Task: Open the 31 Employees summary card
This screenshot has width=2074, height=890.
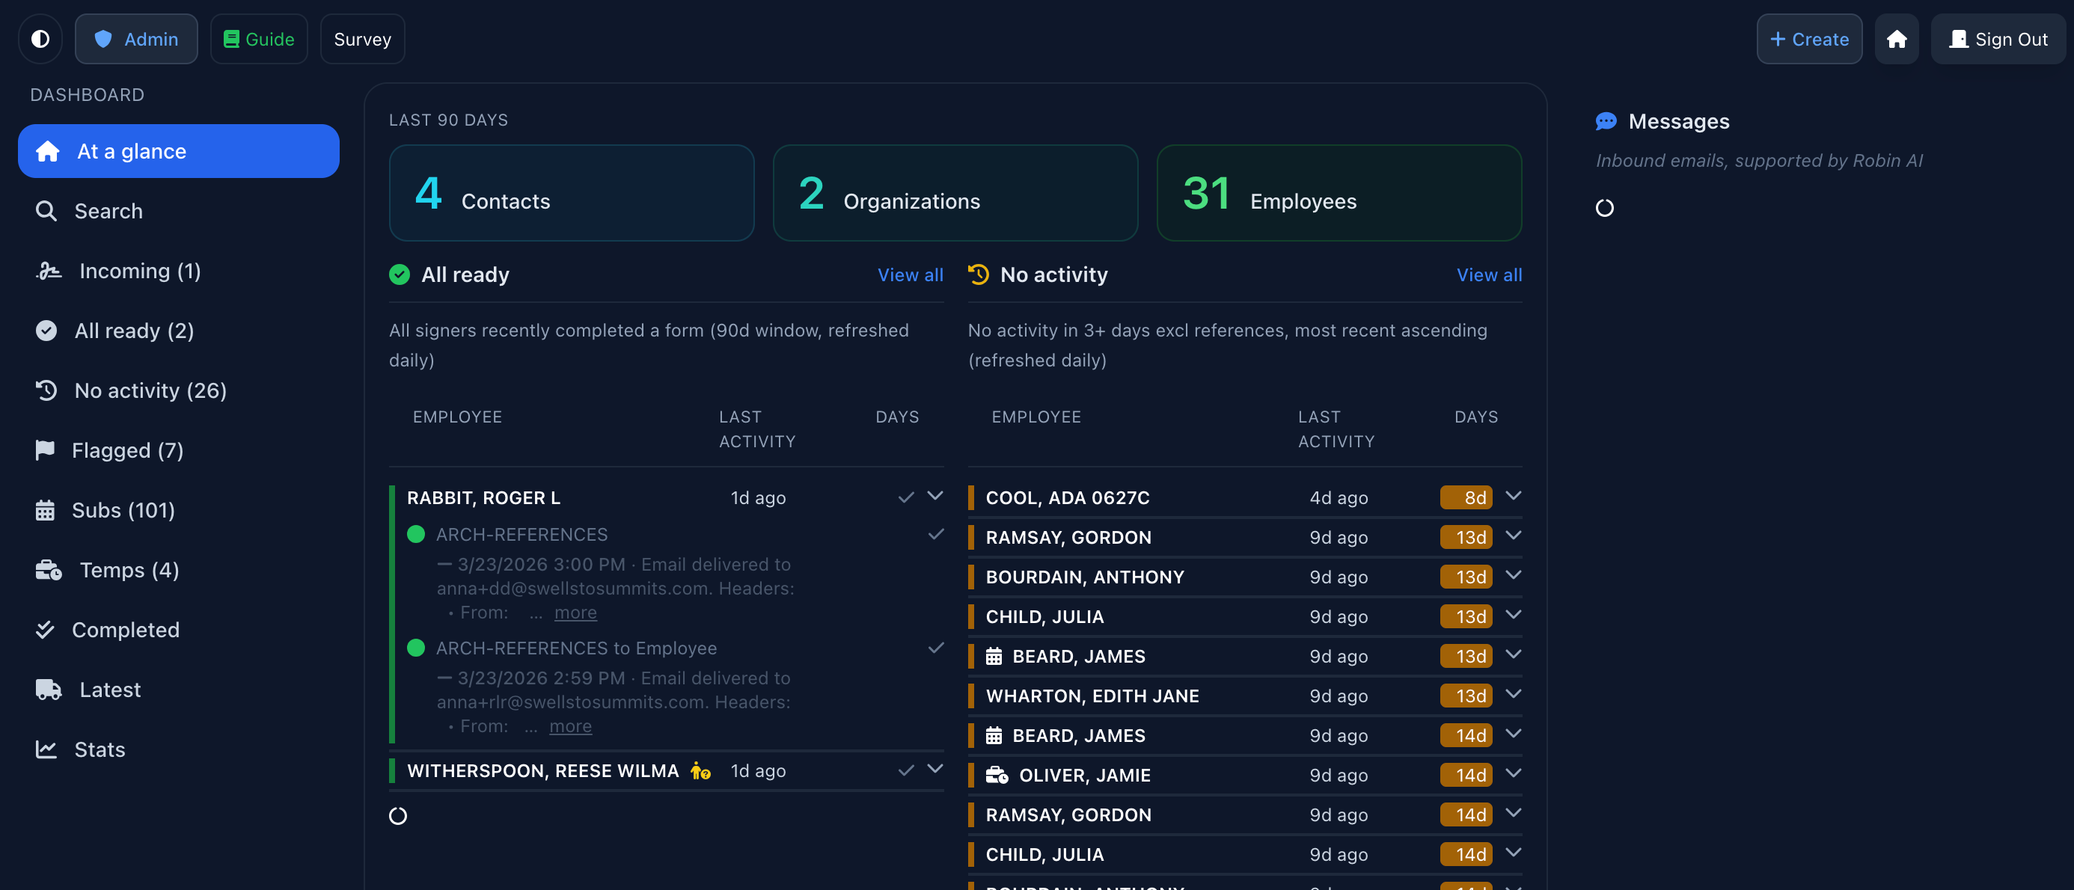Action: (1338, 193)
